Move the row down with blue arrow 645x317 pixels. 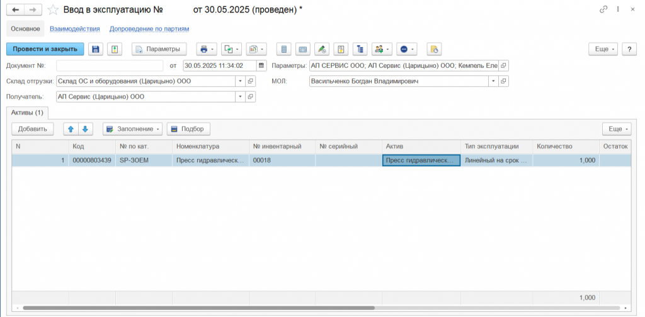85,129
